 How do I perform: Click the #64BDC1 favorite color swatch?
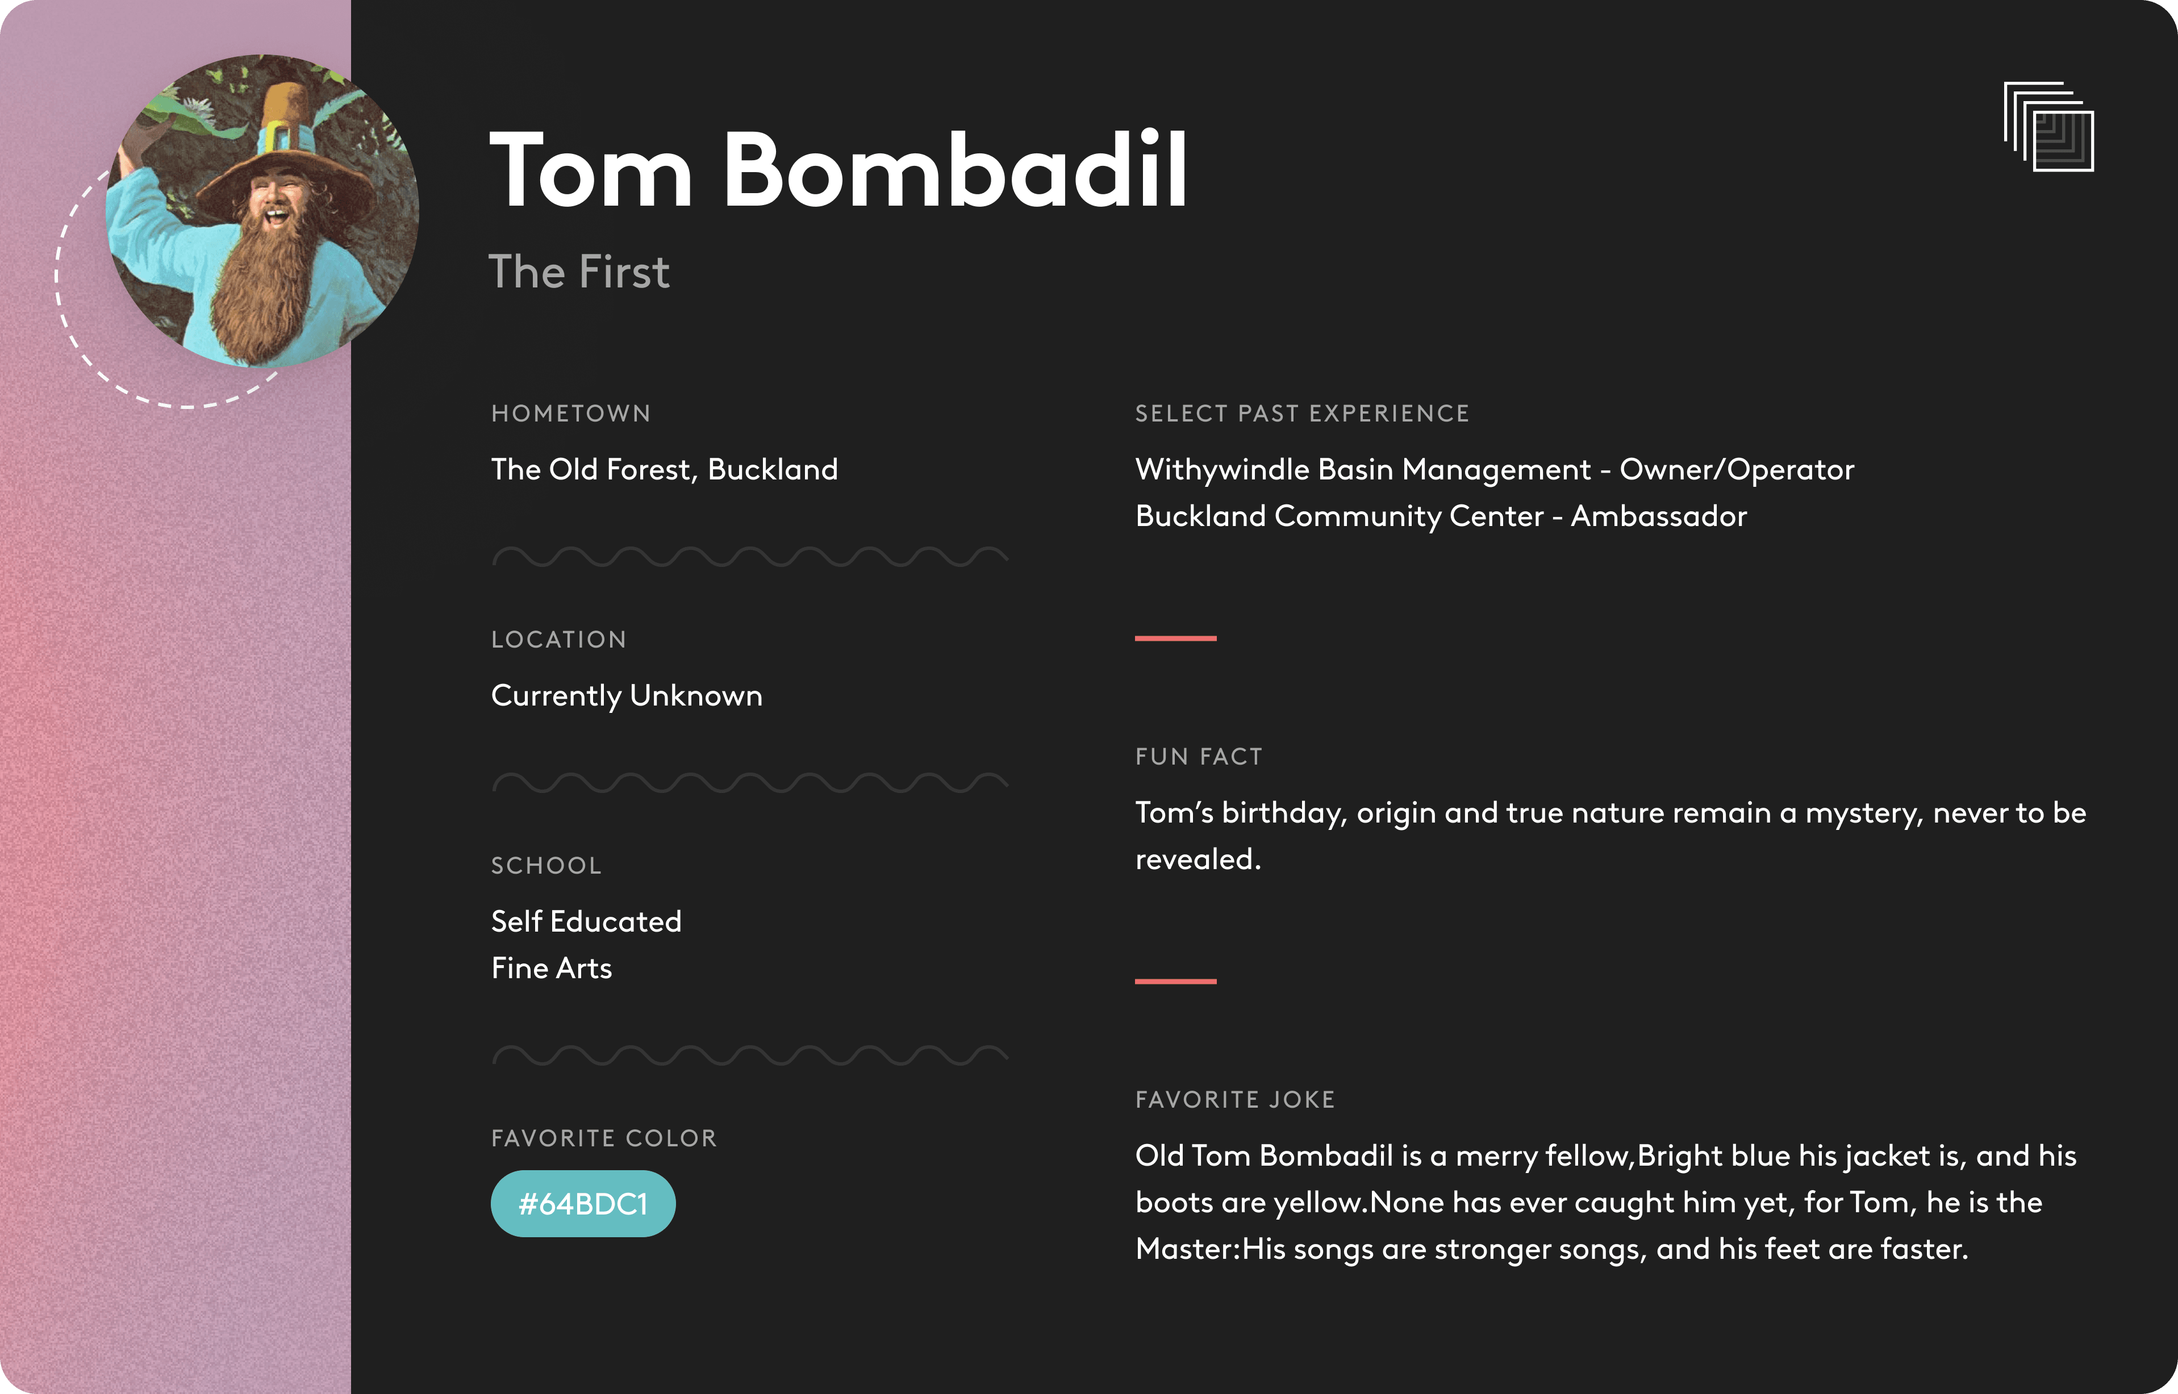[x=583, y=1204]
